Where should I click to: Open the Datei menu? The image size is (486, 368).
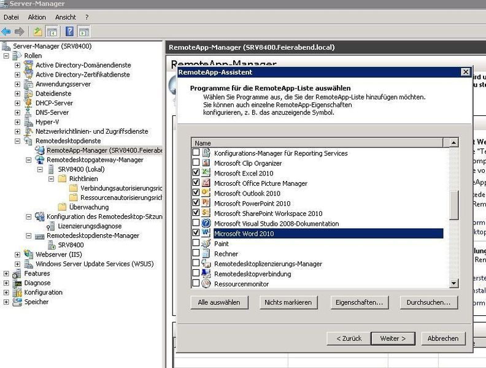coord(11,17)
